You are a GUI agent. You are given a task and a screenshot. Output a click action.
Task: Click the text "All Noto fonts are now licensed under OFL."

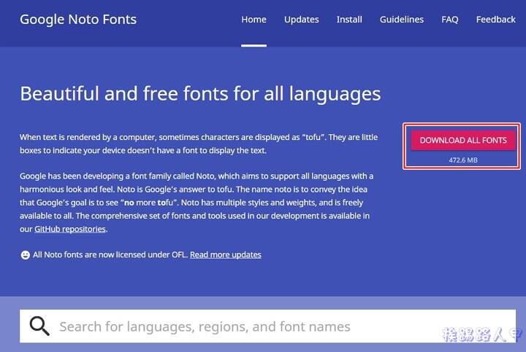pyautogui.click(x=110, y=254)
